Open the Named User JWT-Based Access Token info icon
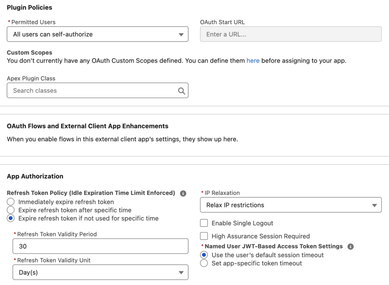 click(350, 247)
